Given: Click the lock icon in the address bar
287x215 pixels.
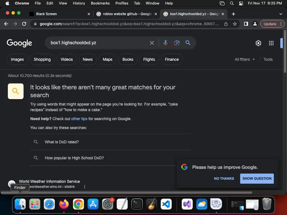Looking at the screenshot, I should [35, 24].
